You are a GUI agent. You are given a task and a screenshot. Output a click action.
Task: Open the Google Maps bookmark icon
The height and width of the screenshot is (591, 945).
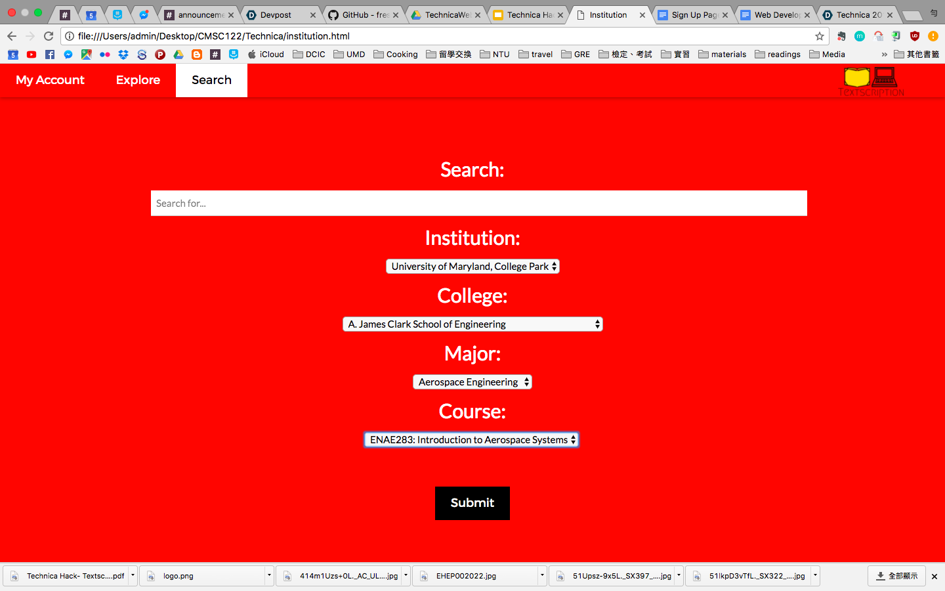point(87,55)
